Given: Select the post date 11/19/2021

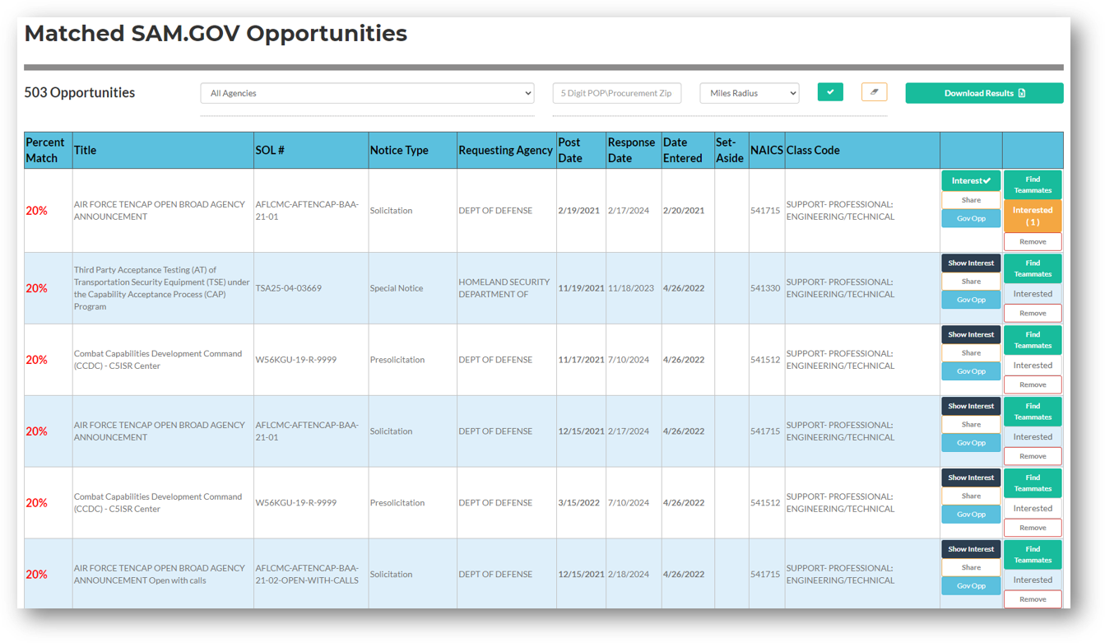Looking at the screenshot, I should click(581, 288).
